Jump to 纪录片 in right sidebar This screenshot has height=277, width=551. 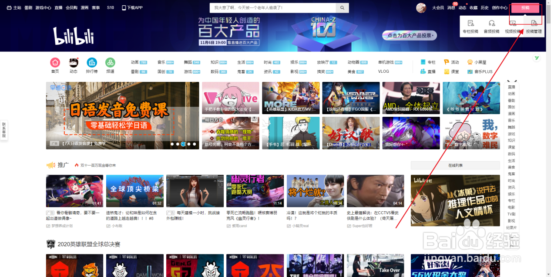[511, 228]
